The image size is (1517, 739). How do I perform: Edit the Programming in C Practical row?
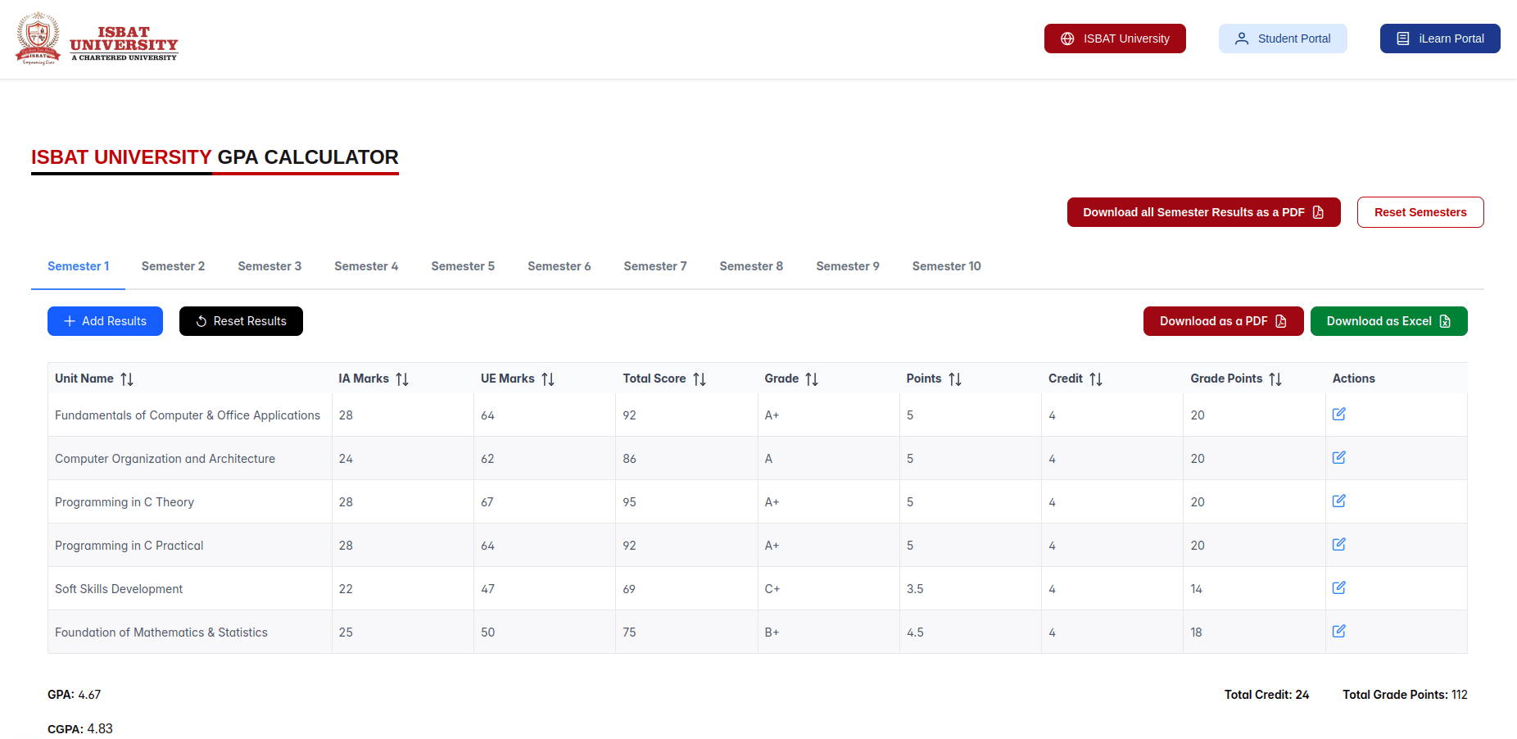tap(1339, 544)
